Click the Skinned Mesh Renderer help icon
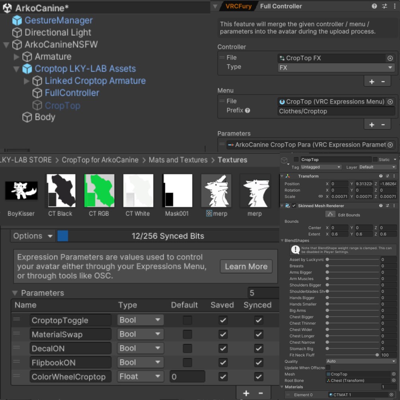The height and width of the screenshot is (400, 400). [380, 206]
